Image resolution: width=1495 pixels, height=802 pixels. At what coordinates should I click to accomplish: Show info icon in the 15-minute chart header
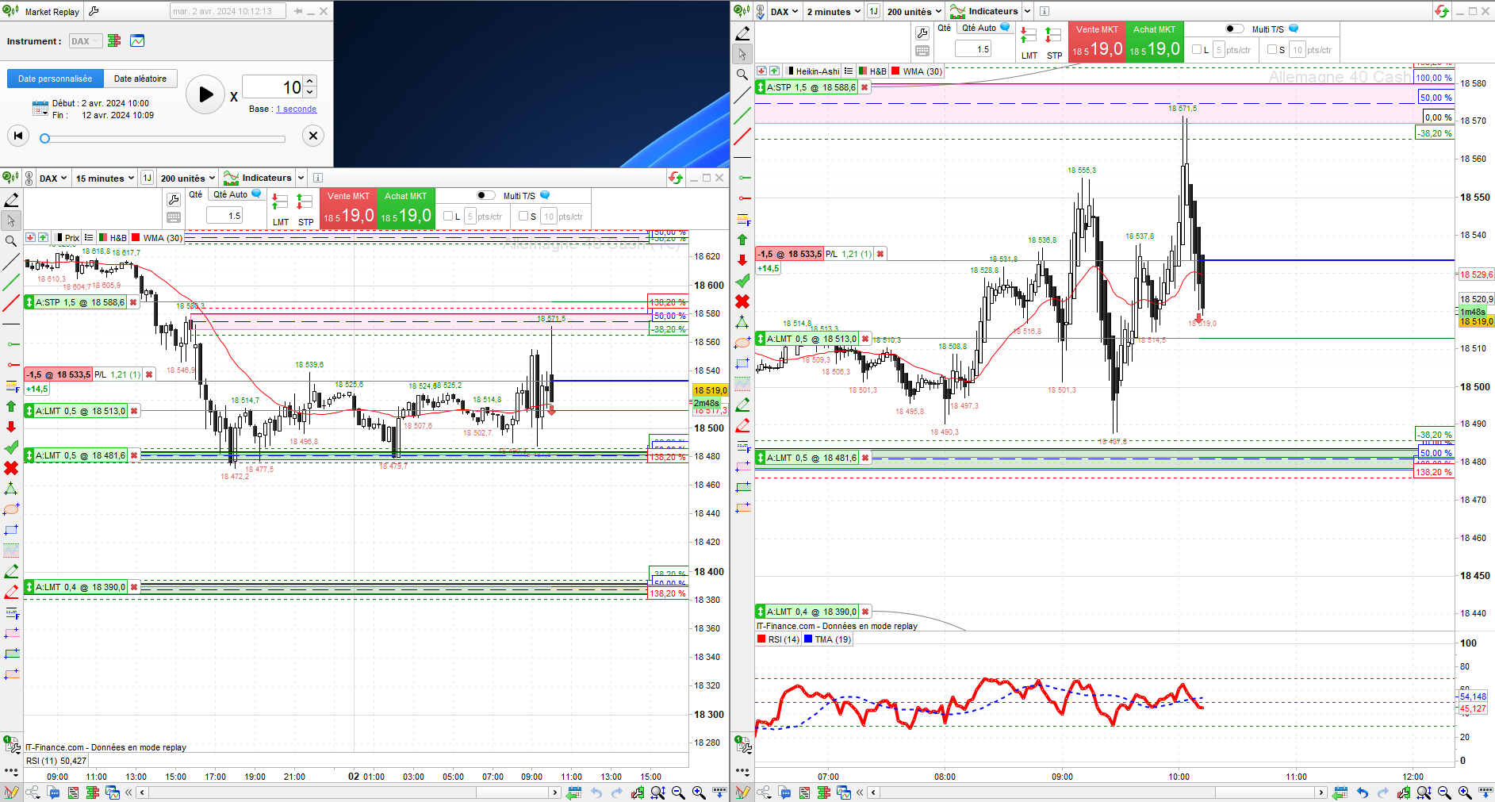click(318, 178)
